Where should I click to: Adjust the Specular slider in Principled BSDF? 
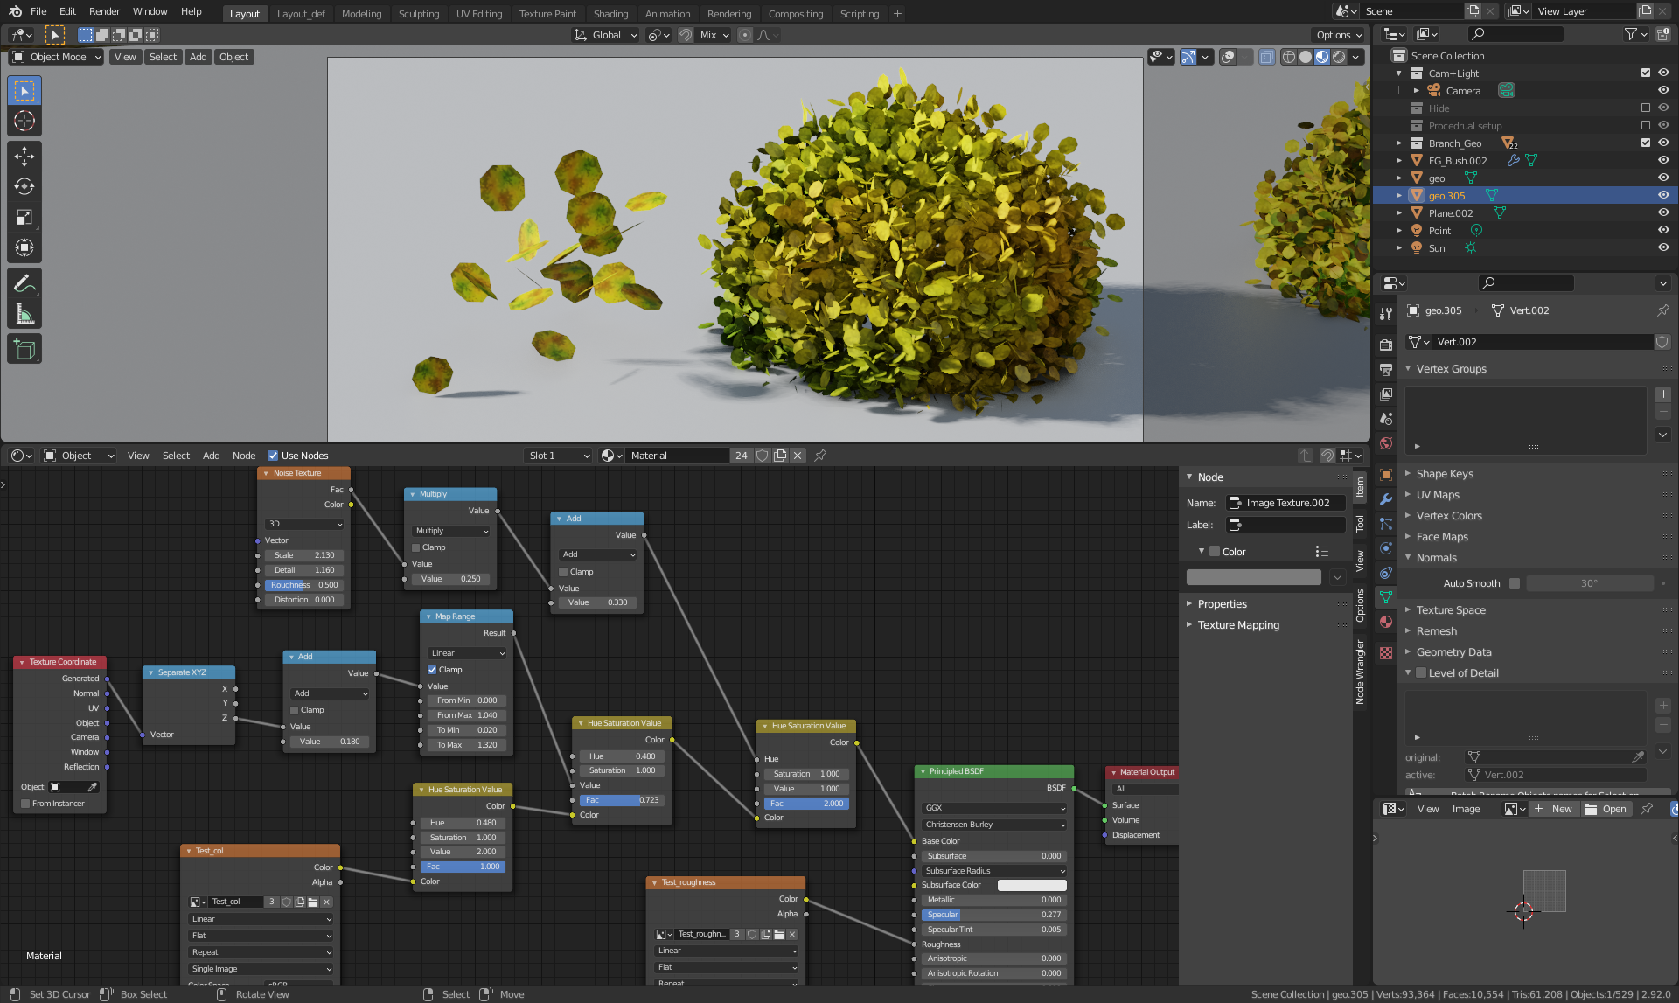(993, 915)
